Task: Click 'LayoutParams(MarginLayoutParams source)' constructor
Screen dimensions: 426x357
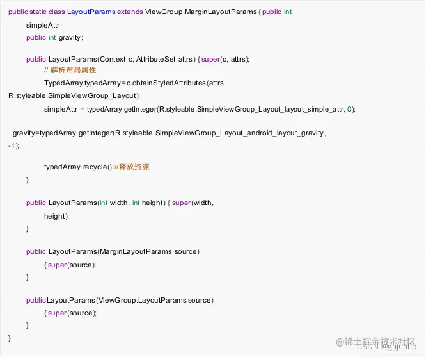Action: [x=124, y=251]
